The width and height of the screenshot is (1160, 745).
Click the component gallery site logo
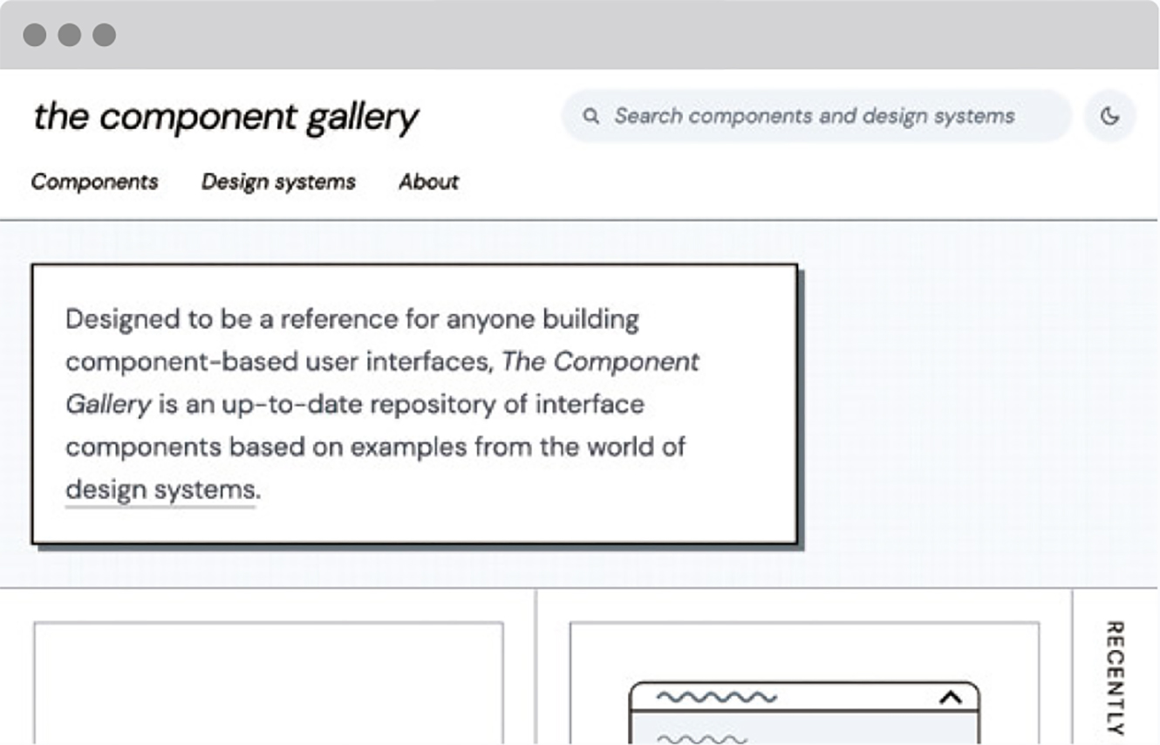226,117
